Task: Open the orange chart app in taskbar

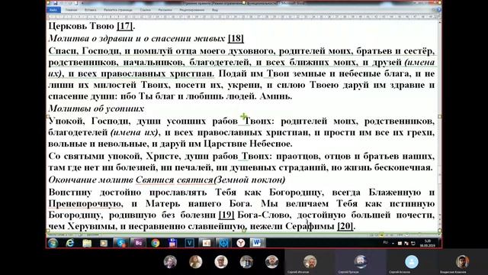Action: click(206, 243)
